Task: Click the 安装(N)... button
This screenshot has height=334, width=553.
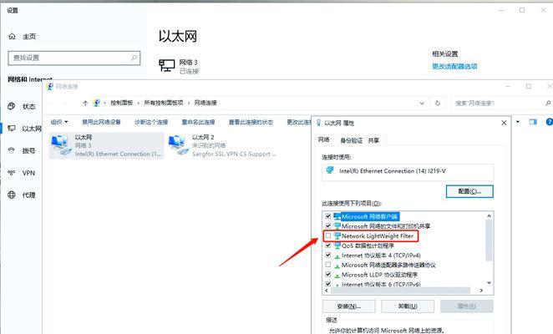Action: [x=349, y=306]
